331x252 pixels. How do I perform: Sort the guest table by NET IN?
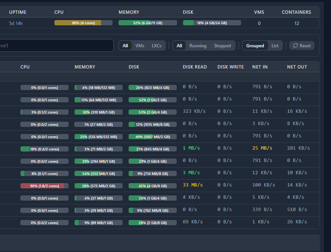tap(260, 67)
